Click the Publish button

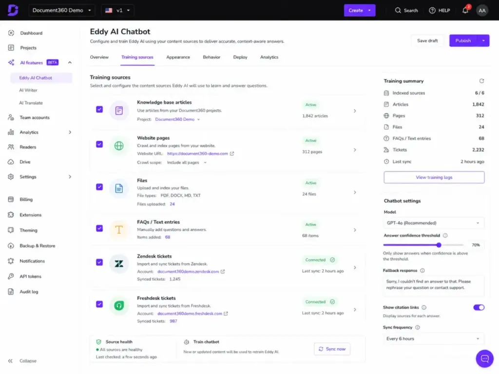point(463,41)
